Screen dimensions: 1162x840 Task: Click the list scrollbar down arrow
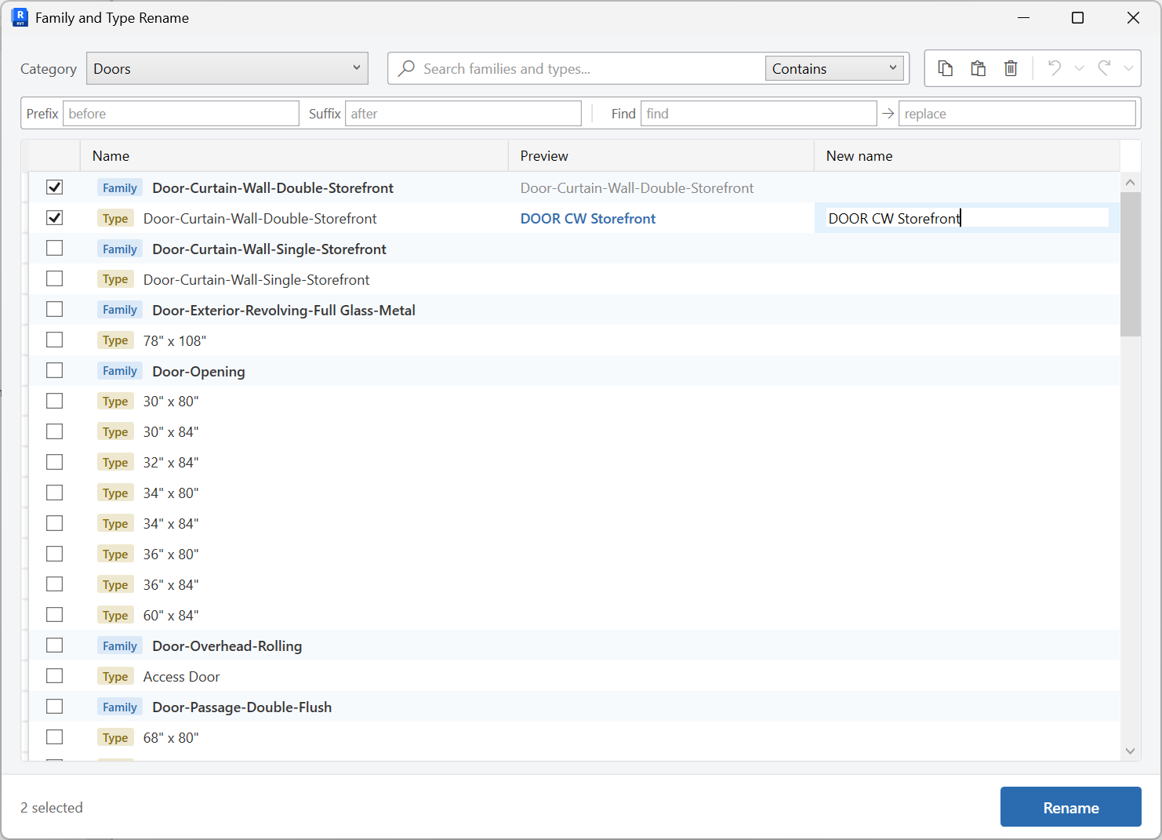pos(1130,751)
